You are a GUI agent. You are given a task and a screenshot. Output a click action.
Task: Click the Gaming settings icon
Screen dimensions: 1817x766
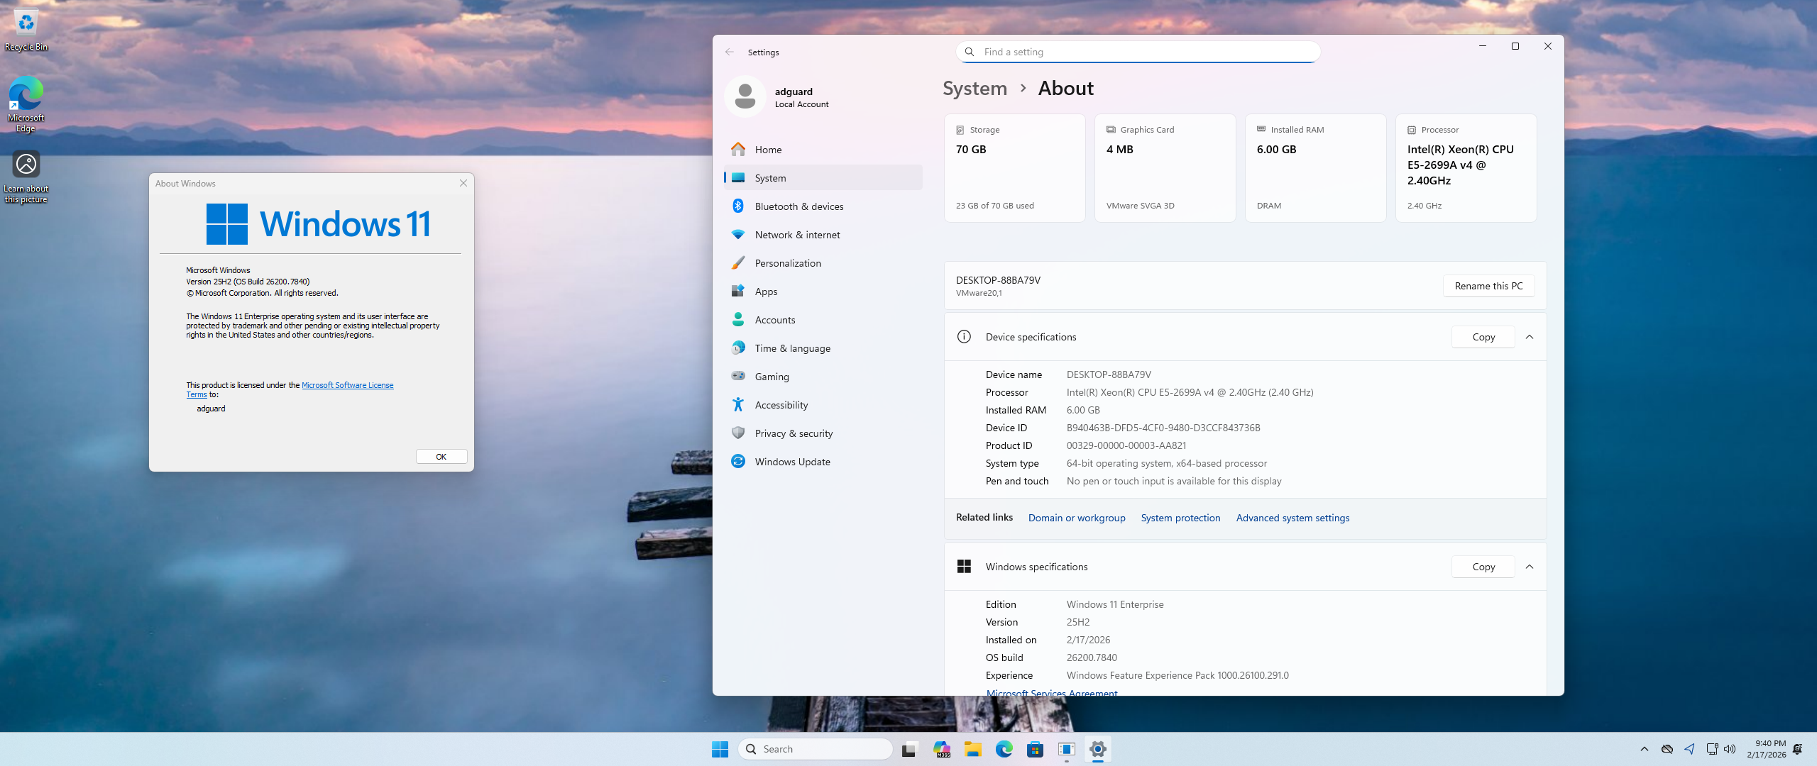tap(738, 377)
